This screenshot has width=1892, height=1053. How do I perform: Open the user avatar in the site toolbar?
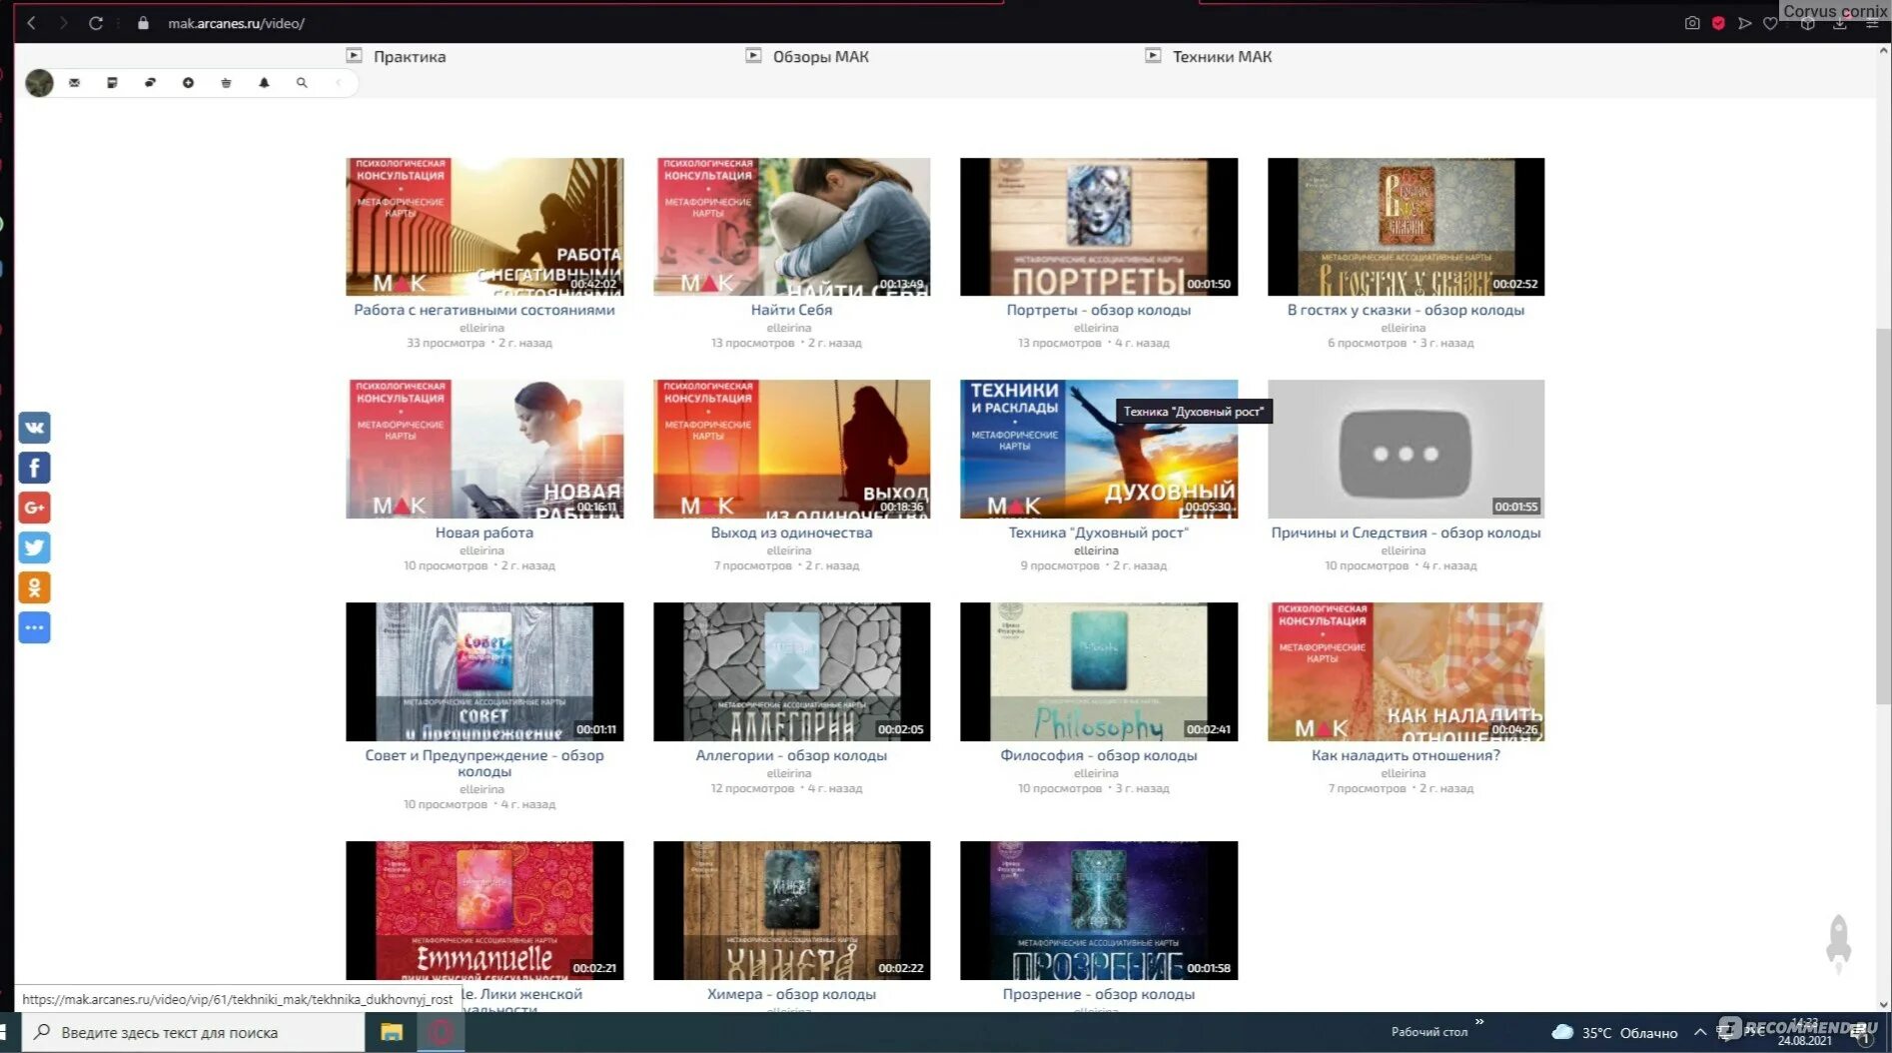[x=39, y=83]
